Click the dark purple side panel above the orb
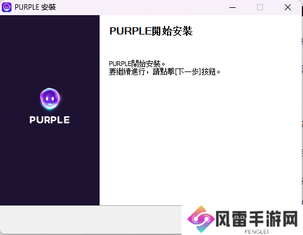Screen dimensions: 303x235 (50, 50)
